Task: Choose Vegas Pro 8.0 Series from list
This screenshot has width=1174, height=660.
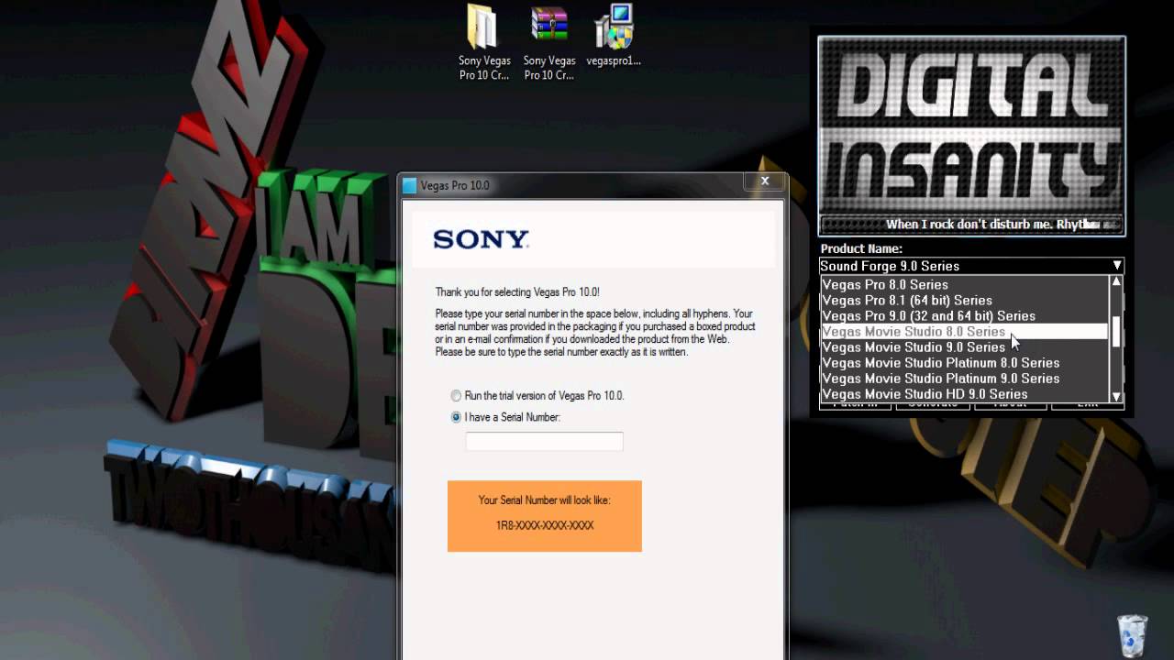Action: (x=964, y=284)
